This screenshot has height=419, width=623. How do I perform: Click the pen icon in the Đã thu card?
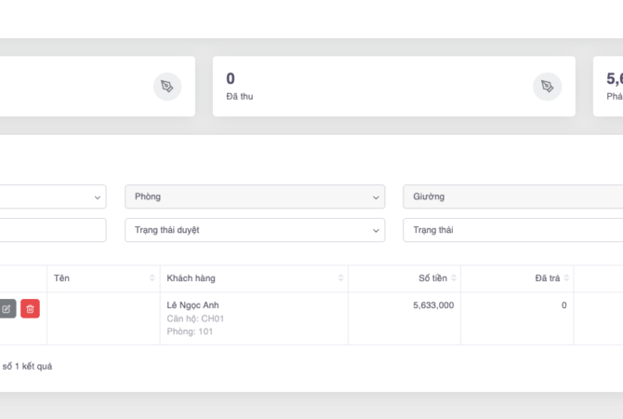click(x=547, y=87)
